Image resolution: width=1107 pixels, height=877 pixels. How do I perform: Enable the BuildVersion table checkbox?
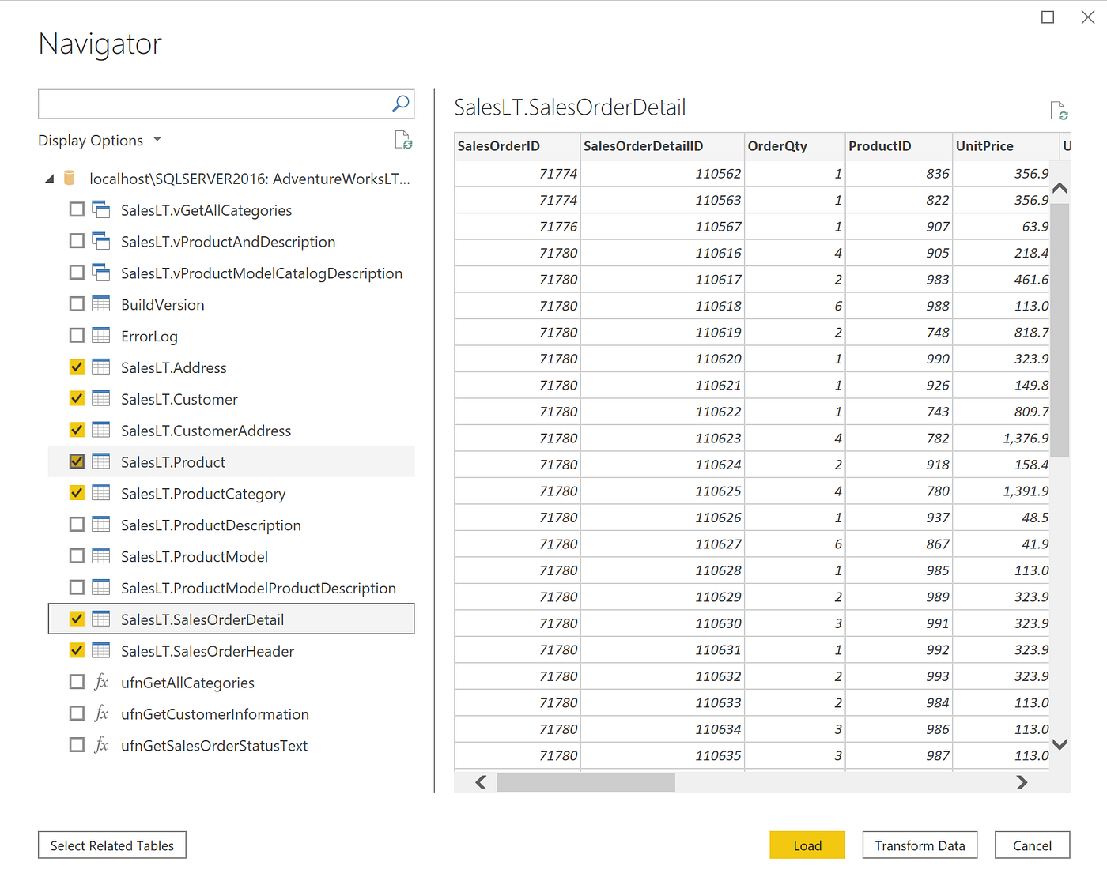click(x=77, y=304)
